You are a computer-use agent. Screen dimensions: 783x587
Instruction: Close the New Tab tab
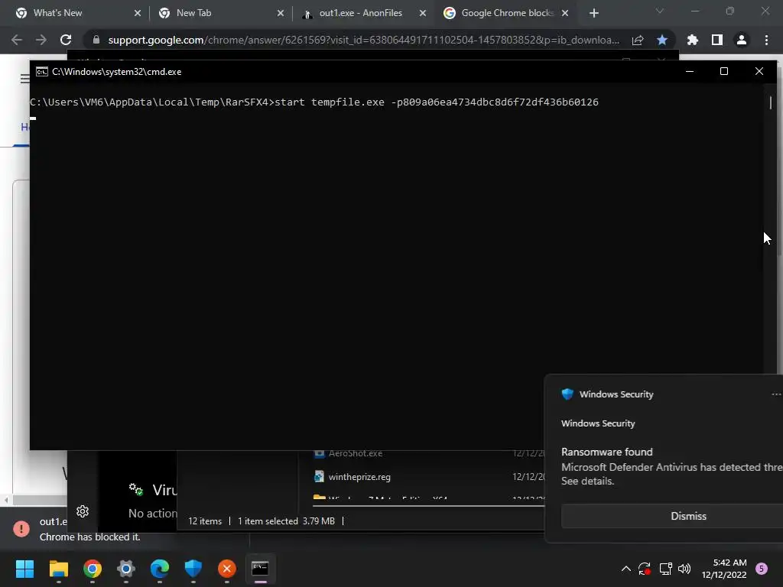tap(280, 13)
